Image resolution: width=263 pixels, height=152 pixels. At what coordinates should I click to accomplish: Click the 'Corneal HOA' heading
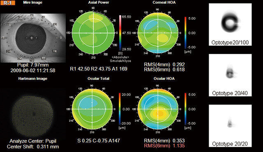[x=164, y=2]
